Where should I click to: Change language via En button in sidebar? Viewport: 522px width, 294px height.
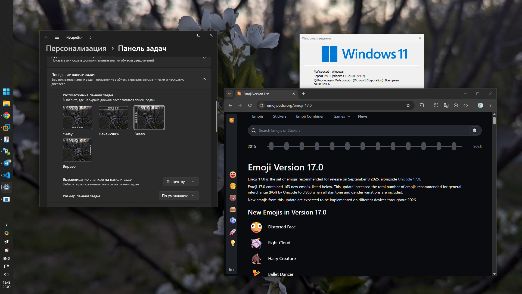(231, 269)
